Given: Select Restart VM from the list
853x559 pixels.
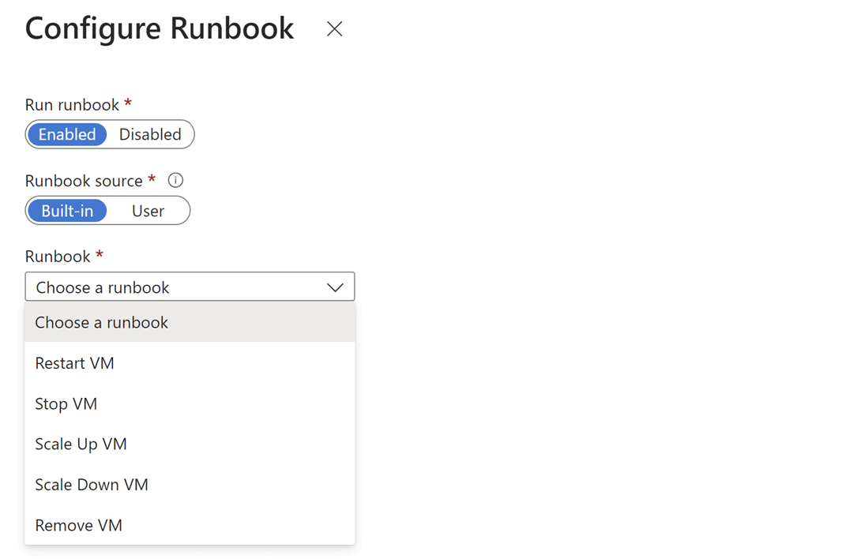Looking at the screenshot, I should click(x=74, y=363).
